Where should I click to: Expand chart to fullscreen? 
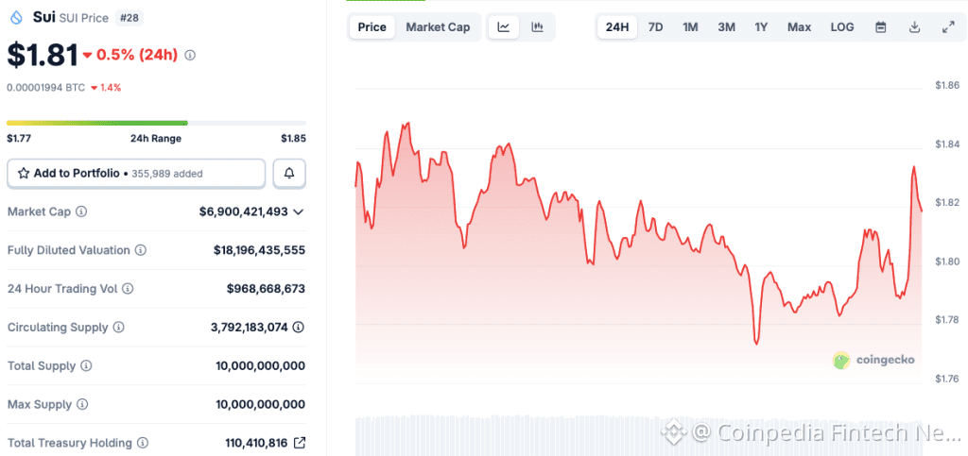coord(948,27)
